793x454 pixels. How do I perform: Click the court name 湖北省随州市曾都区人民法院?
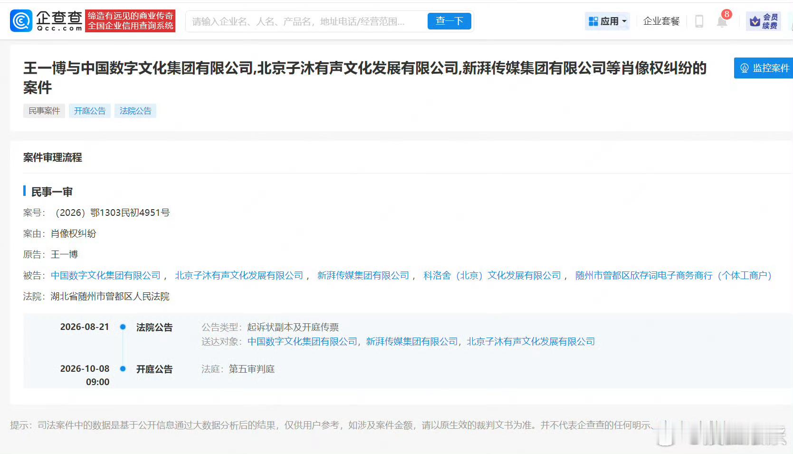(x=110, y=296)
